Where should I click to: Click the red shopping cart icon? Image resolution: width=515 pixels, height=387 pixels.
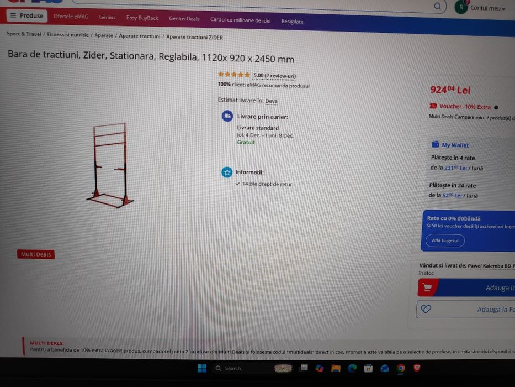point(428,287)
